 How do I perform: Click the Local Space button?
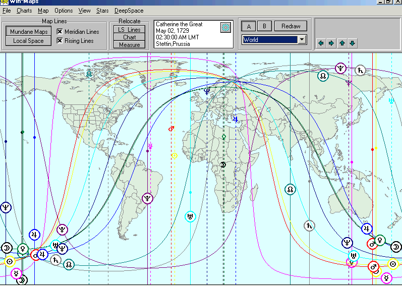(28, 41)
